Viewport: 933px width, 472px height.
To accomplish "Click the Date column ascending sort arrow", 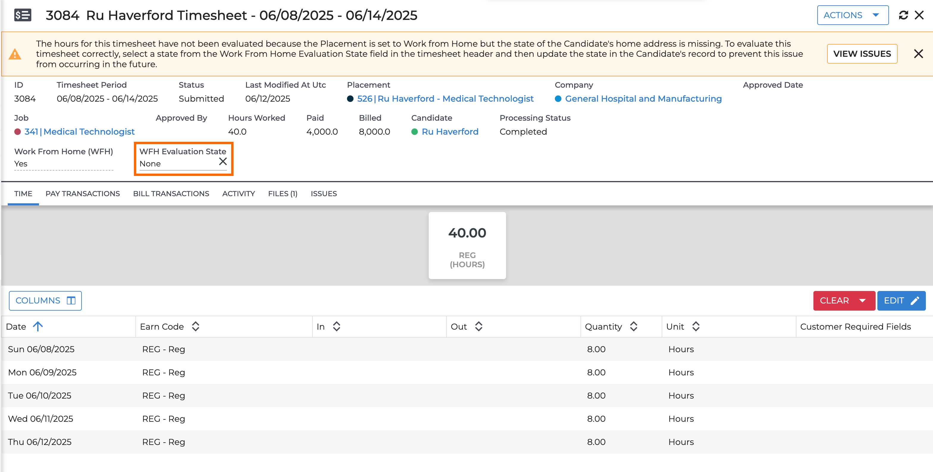I will (38, 327).
